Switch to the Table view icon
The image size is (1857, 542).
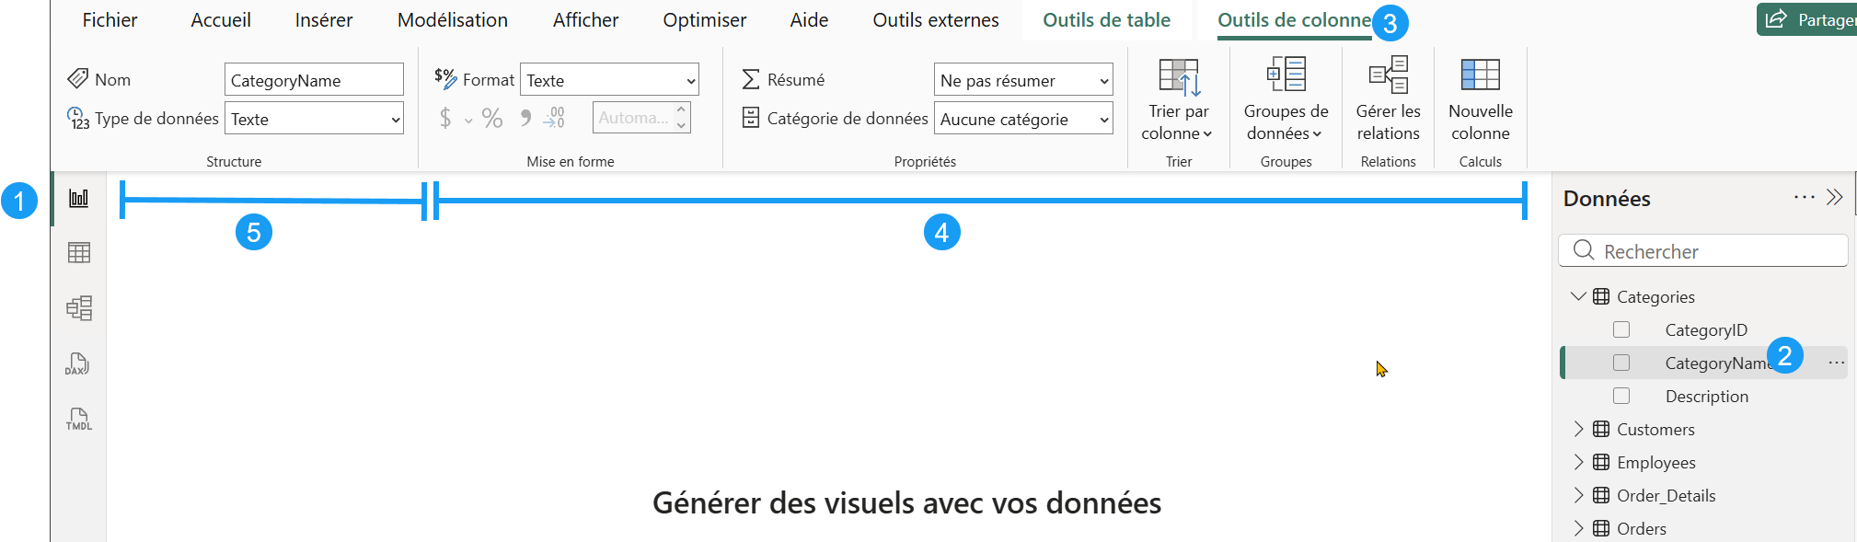pyautogui.click(x=79, y=253)
